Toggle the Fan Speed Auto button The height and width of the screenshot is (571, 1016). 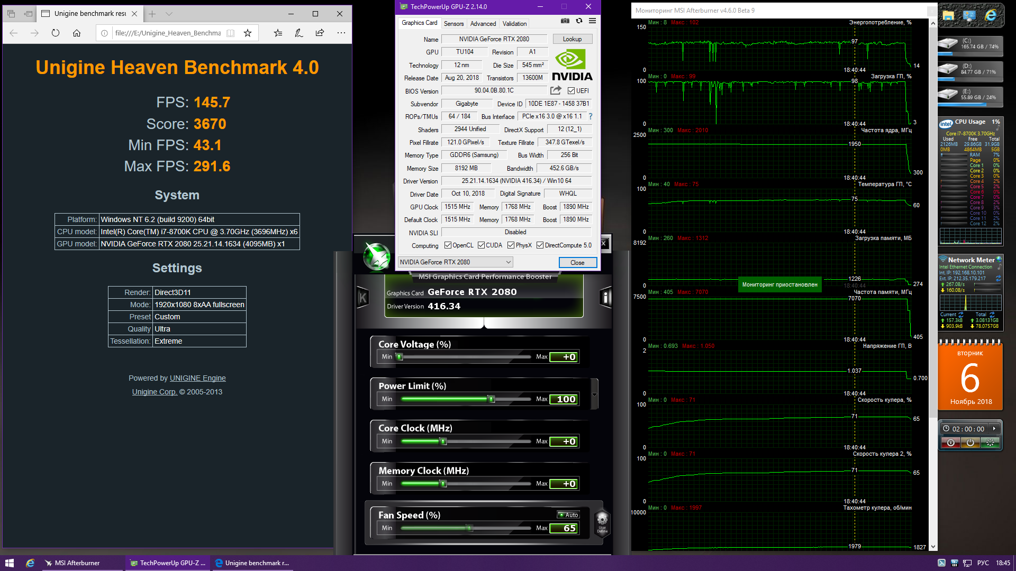[569, 515]
